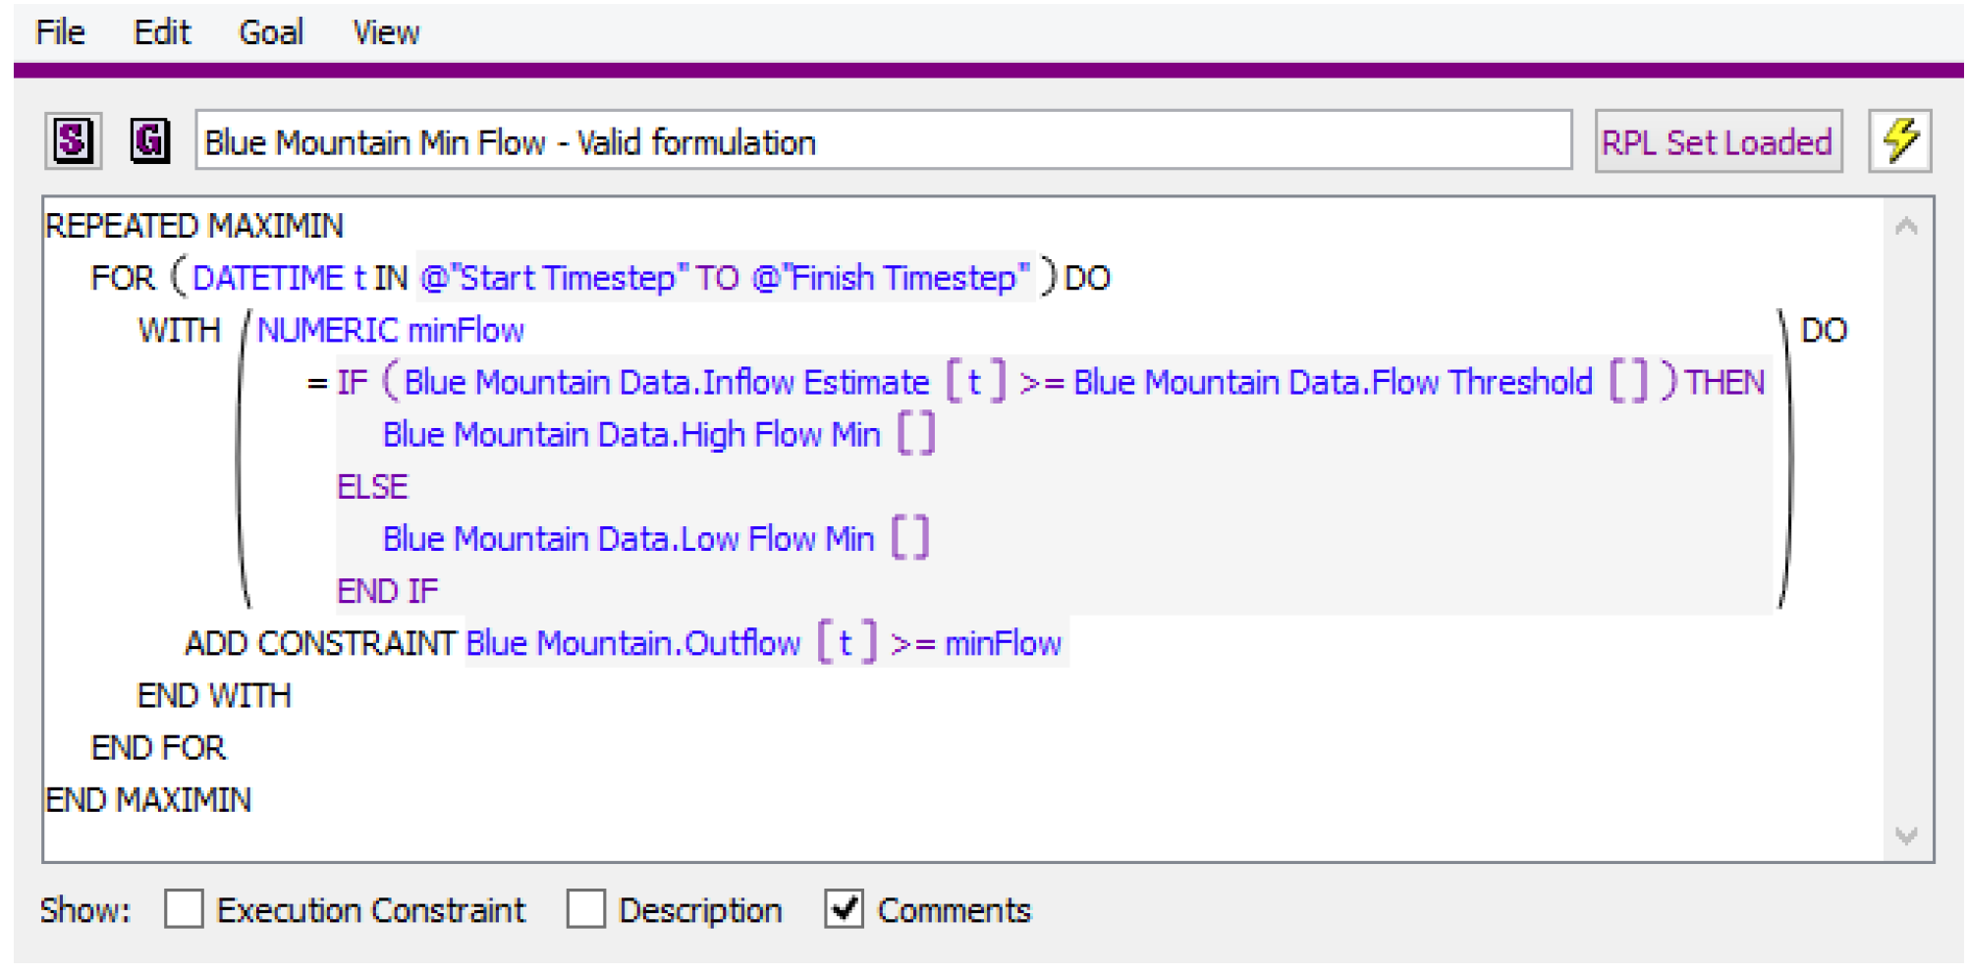This screenshot has width=1968, height=973.
Task: Open the Edit menu
Action: [x=162, y=33]
